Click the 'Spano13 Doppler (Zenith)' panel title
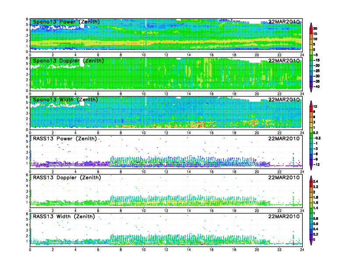This screenshot has height=268, width=347. [x=68, y=61]
